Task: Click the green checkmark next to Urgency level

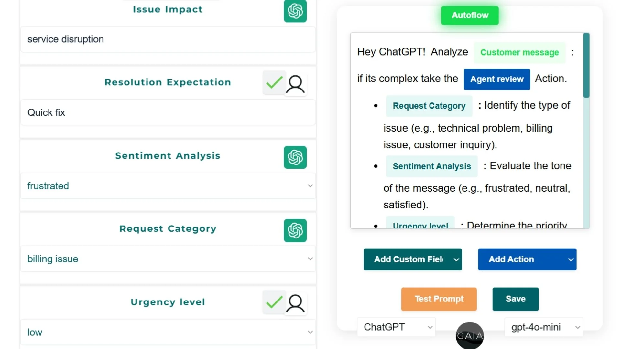Action: coord(274,302)
